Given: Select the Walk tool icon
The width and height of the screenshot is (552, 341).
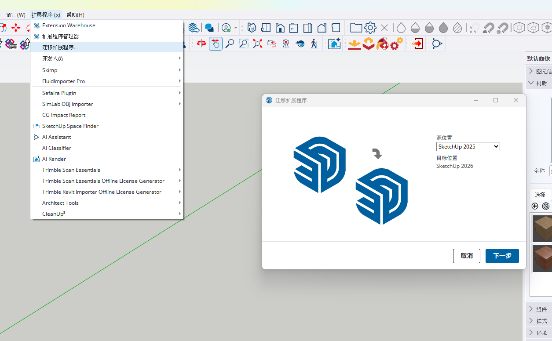Looking at the screenshot, I should (x=314, y=44).
